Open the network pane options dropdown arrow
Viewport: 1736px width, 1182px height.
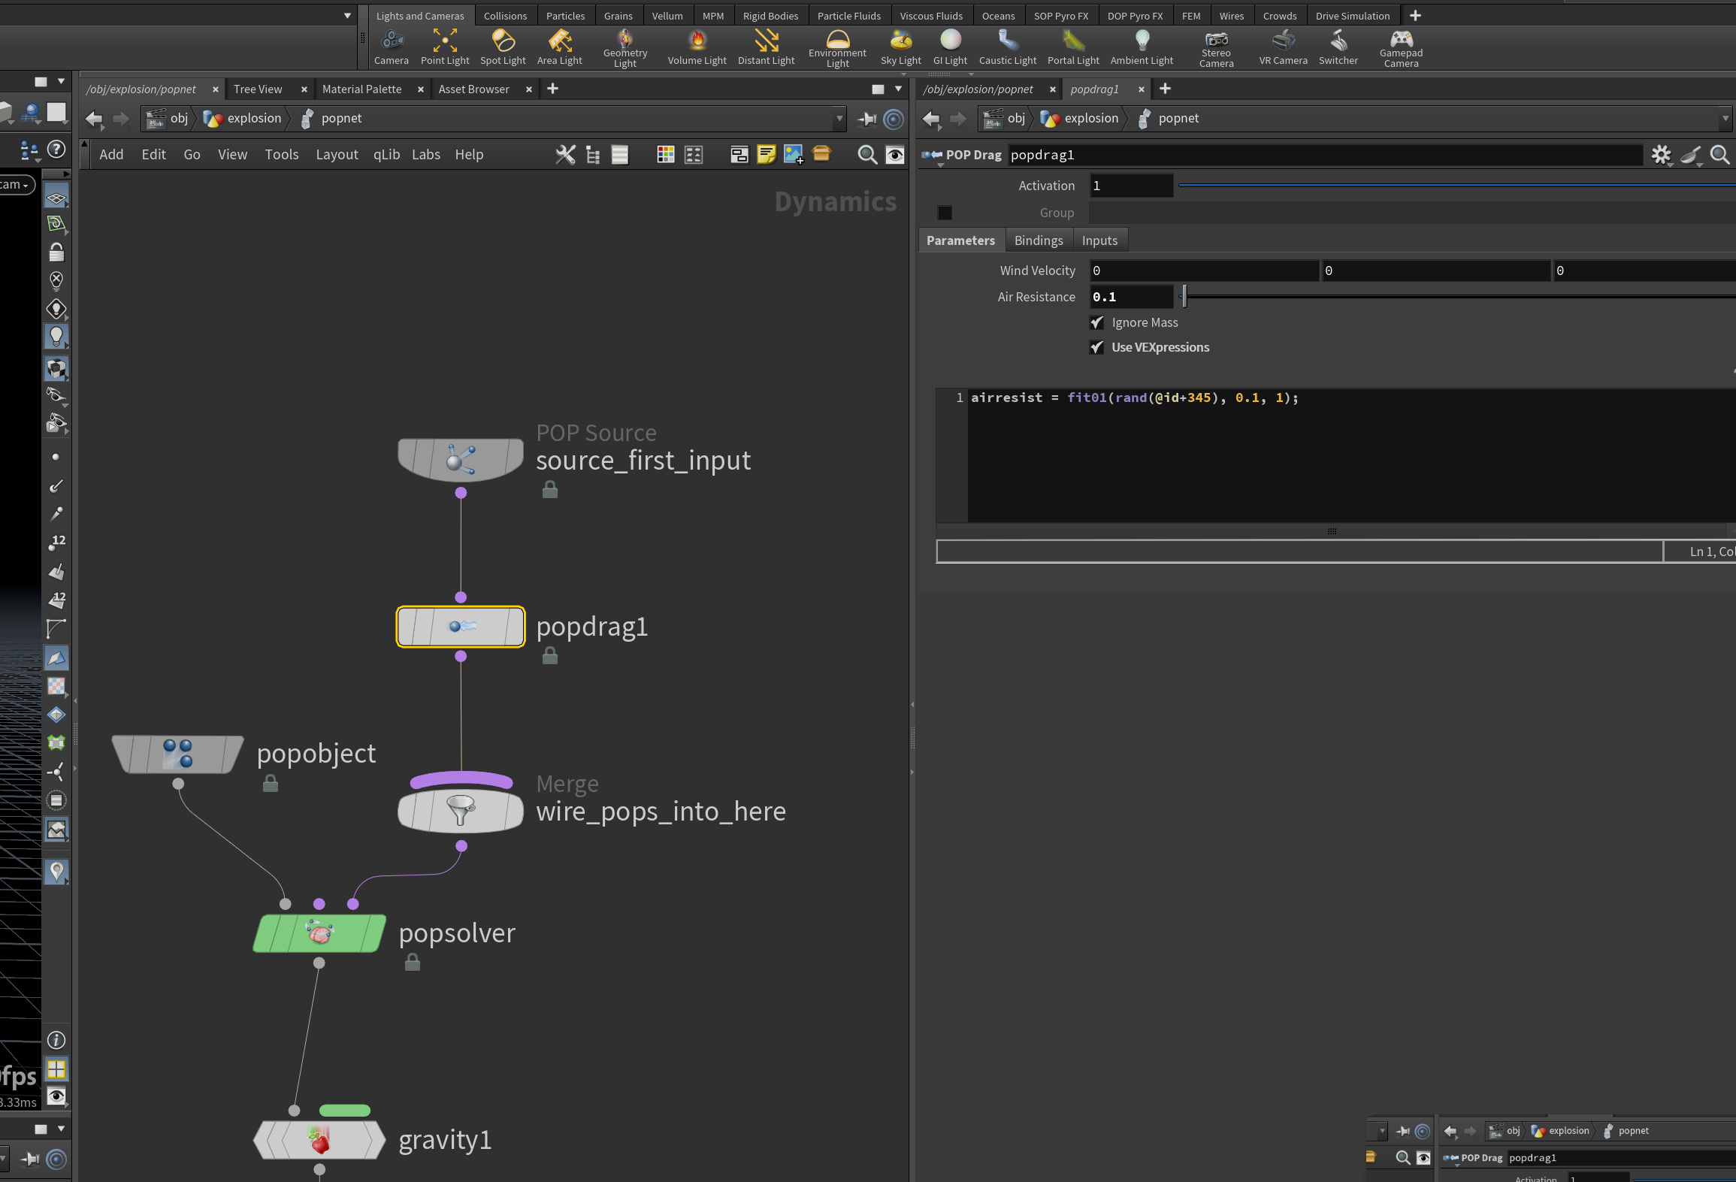tap(898, 89)
